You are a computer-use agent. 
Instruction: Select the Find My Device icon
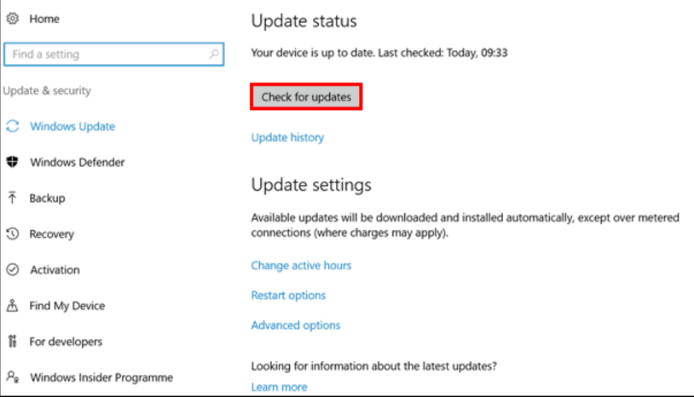13,305
